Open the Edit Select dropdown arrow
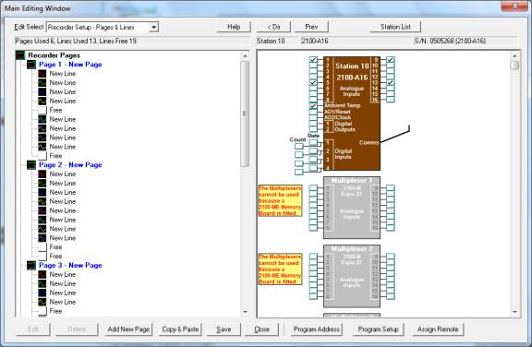The width and height of the screenshot is (532, 347). (153, 27)
